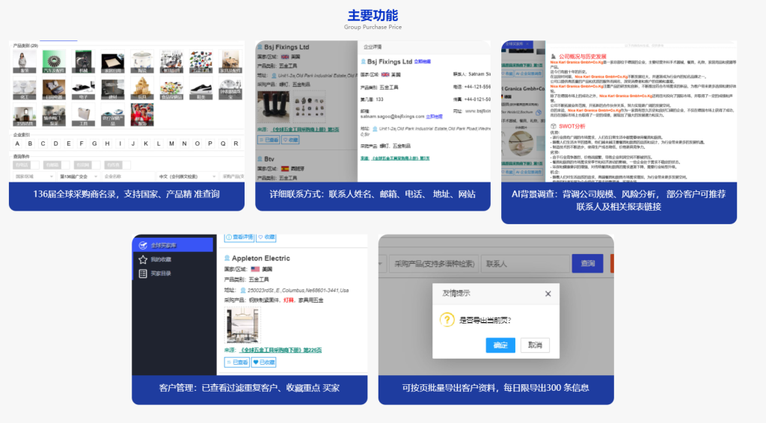Click the US flag next to Appleton Electric
766x423 pixels.
click(x=255, y=269)
